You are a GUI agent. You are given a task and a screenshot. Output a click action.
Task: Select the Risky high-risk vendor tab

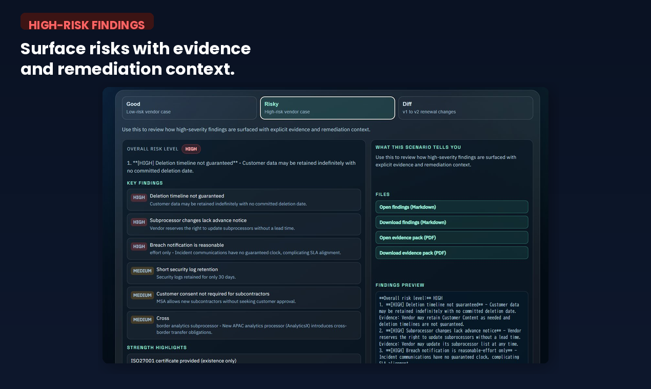[327, 107]
